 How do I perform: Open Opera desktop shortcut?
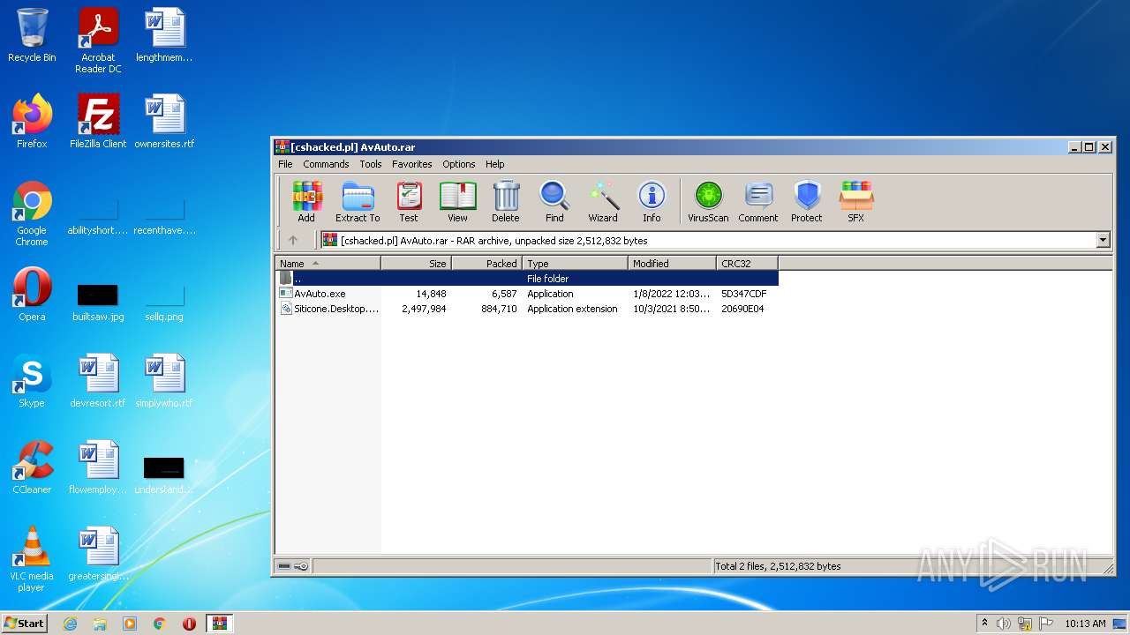(x=32, y=295)
